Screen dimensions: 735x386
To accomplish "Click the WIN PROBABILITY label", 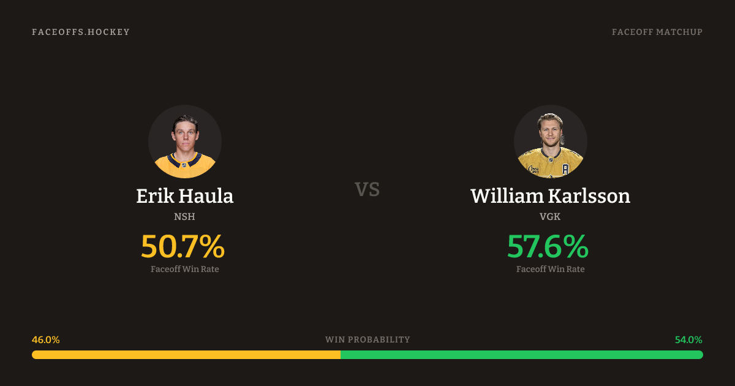I will (x=367, y=339).
